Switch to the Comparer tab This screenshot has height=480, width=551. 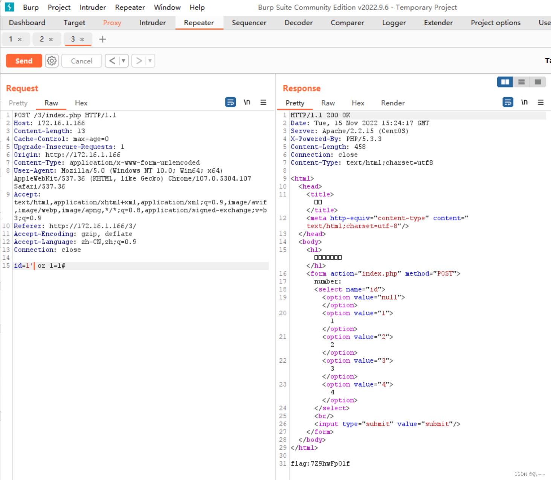coord(347,23)
